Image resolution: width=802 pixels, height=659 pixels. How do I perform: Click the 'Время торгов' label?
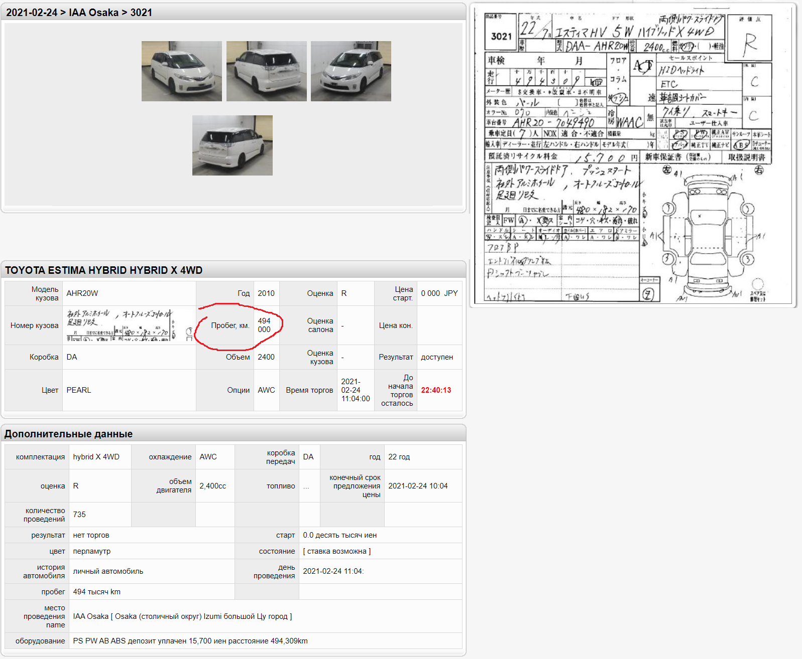click(x=309, y=390)
